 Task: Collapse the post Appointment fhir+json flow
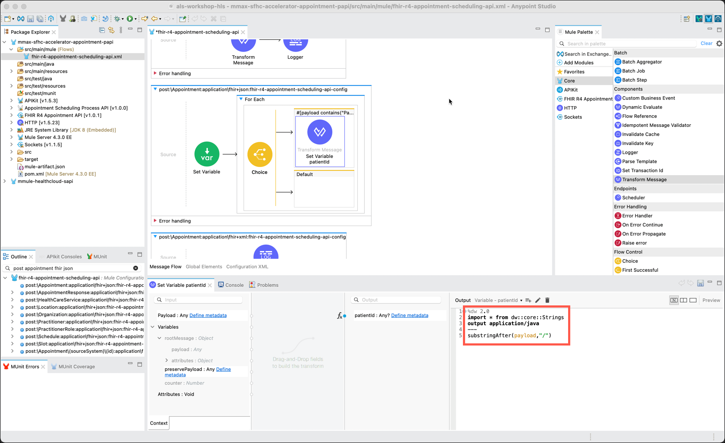(x=155, y=89)
